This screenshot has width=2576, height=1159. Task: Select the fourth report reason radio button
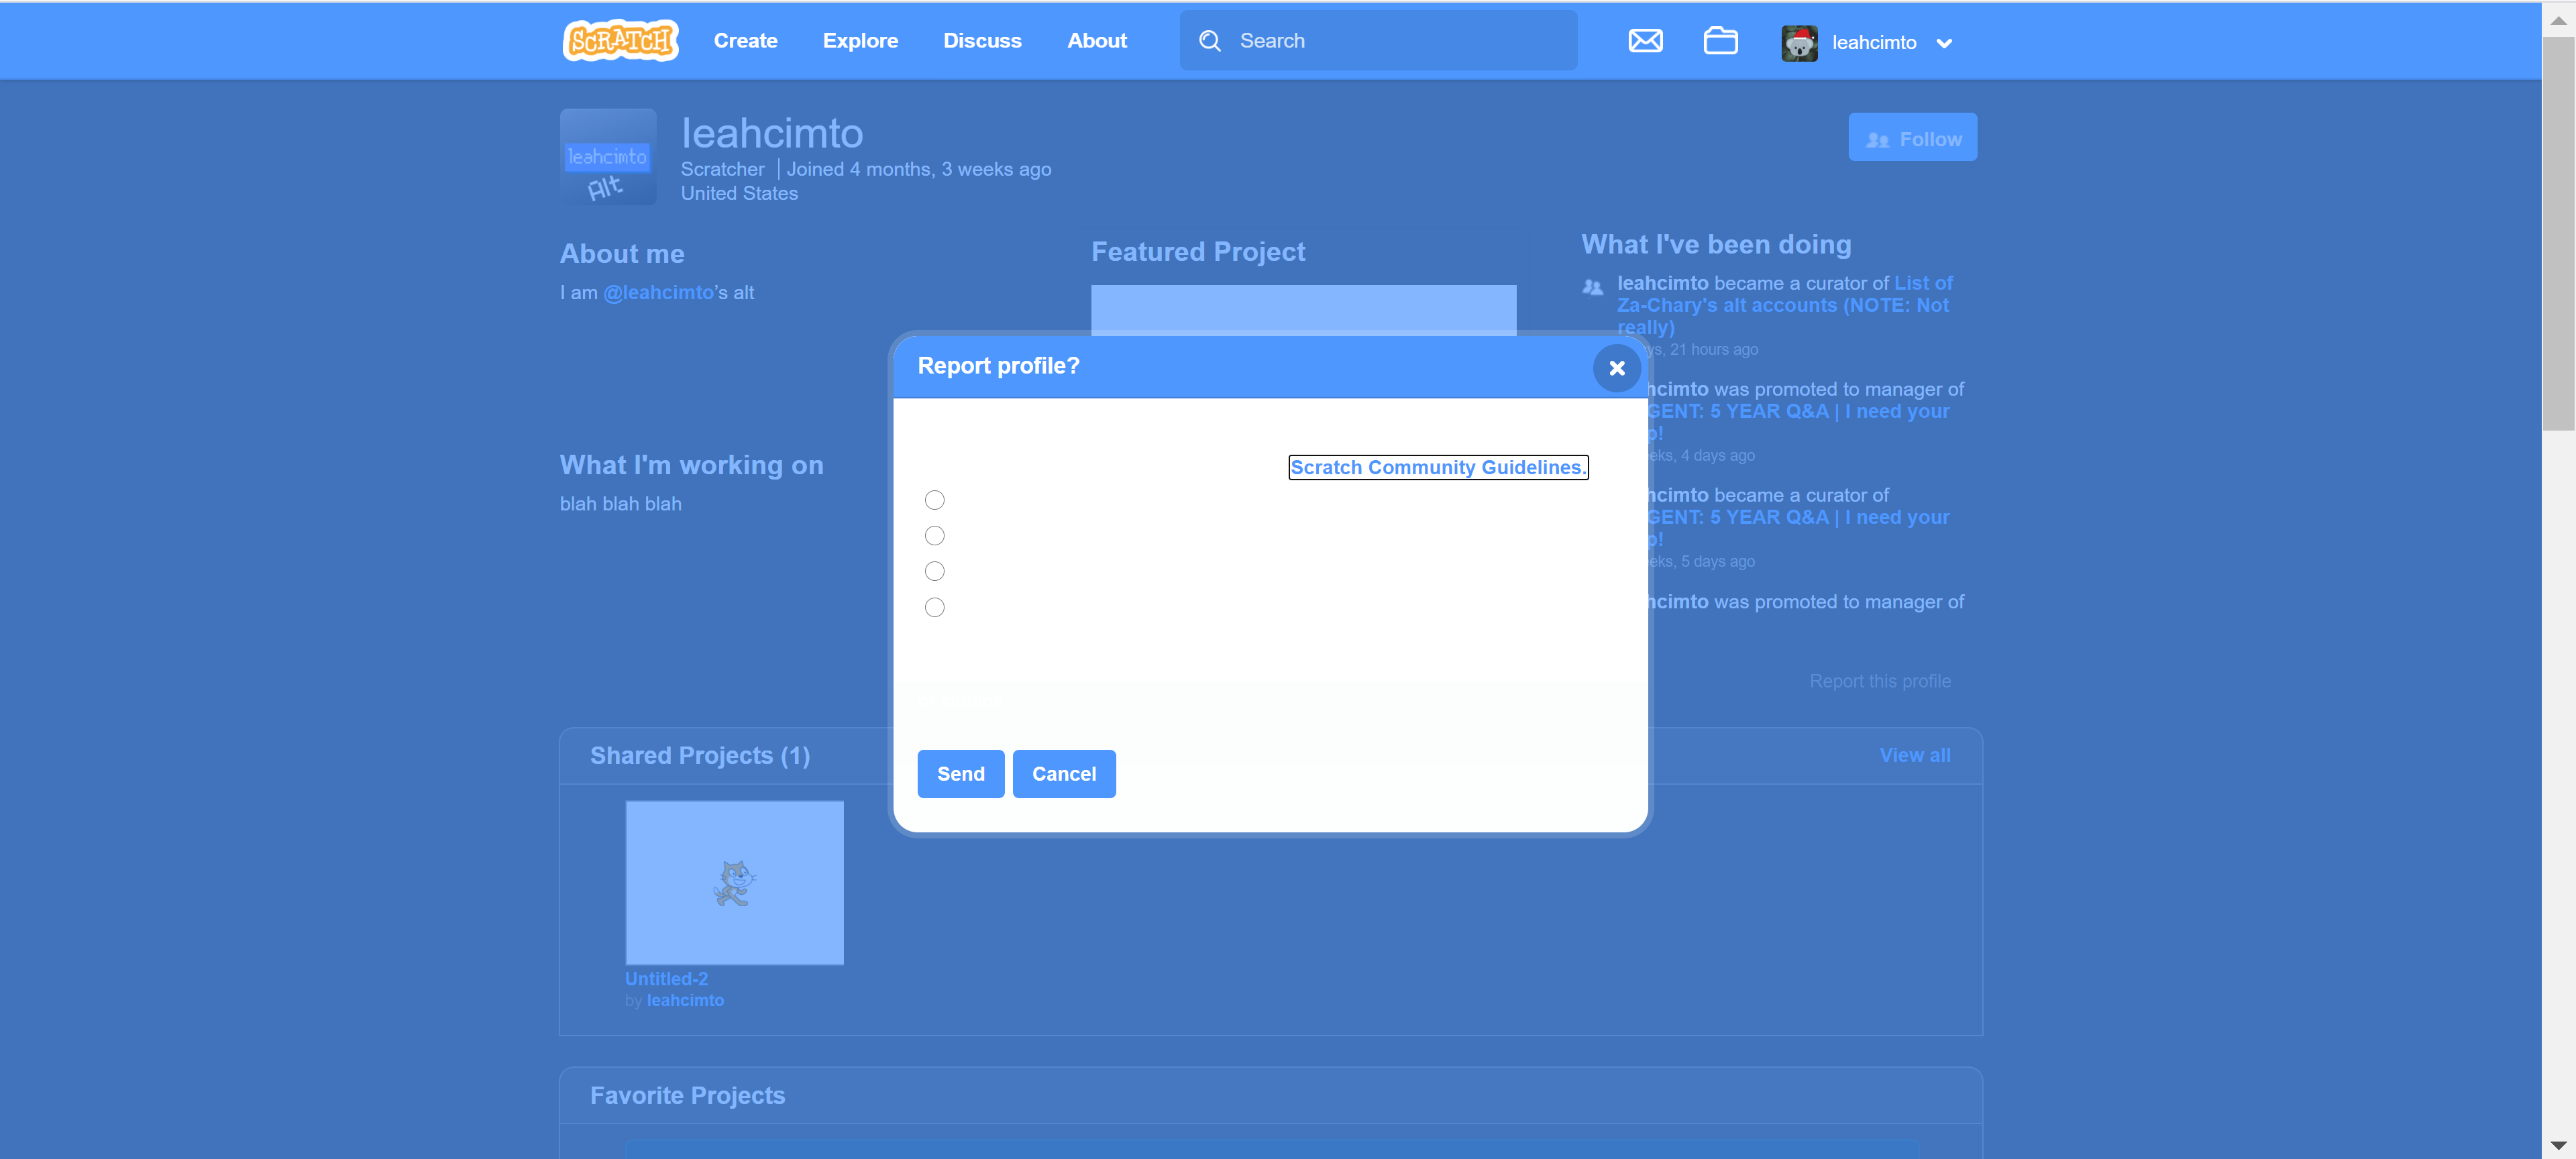pos(934,607)
